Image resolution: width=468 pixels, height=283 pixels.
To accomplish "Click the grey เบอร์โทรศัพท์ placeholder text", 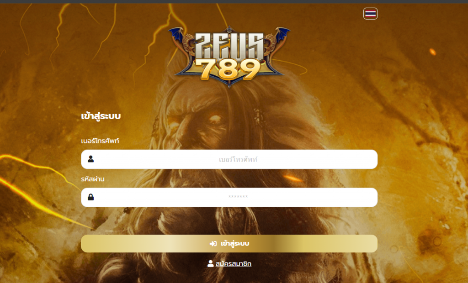I will click(x=238, y=160).
